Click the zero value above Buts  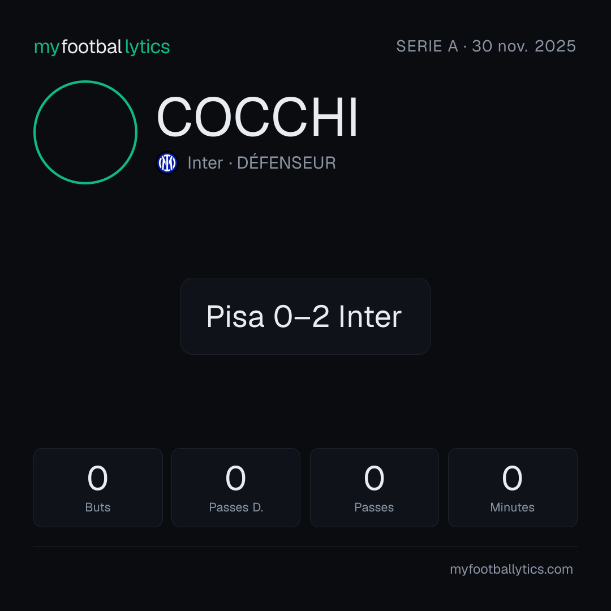click(97, 477)
